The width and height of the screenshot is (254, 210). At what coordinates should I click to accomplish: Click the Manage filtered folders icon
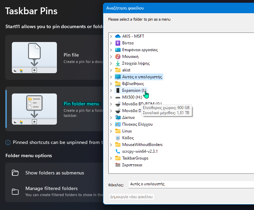click(15, 191)
